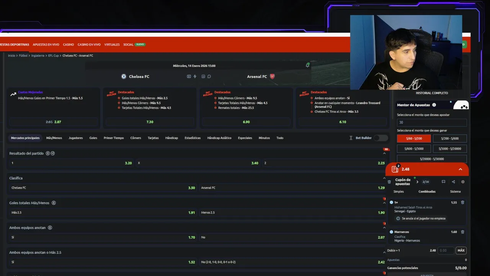
Task: Select the S/20000 - S/30000 win range
Action: click(432, 159)
